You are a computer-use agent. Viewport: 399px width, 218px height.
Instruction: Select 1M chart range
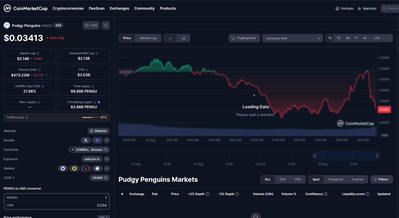pos(347,38)
